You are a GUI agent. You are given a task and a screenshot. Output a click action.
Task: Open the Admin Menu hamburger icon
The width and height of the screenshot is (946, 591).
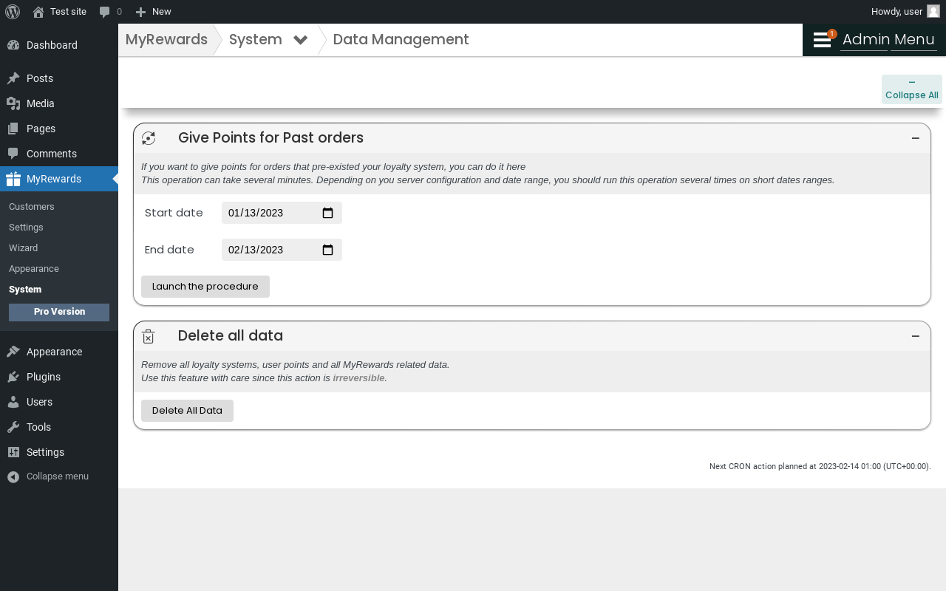822,40
